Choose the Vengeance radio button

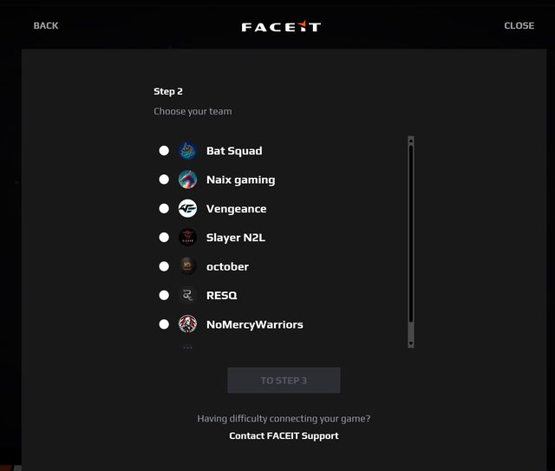click(164, 208)
